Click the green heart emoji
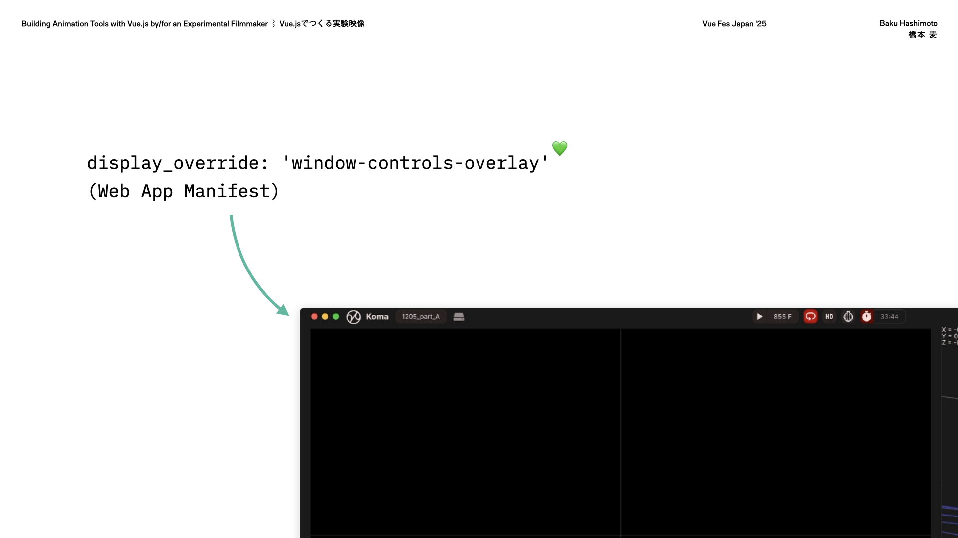Screen dimensions: 958x538 559,148
